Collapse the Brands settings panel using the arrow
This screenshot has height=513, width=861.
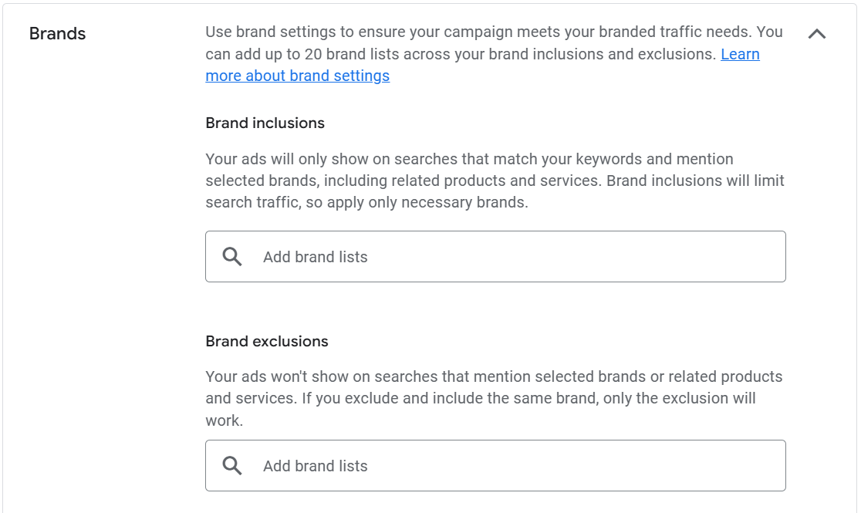click(818, 34)
